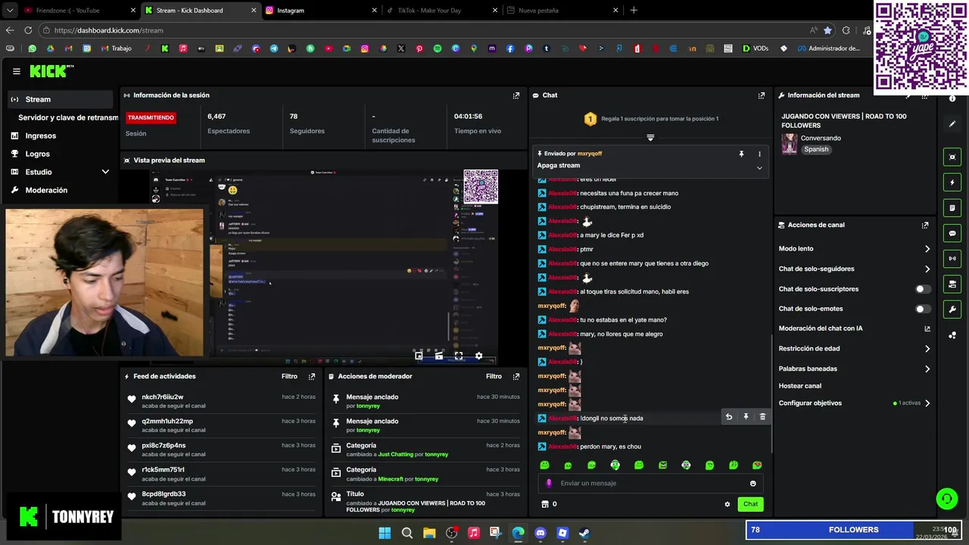Pop out the Chat panel
The width and height of the screenshot is (969, 545).
[x=762, y=95]
